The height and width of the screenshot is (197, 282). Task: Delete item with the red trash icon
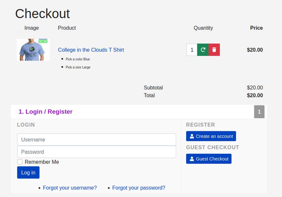[x=214, y=50]
